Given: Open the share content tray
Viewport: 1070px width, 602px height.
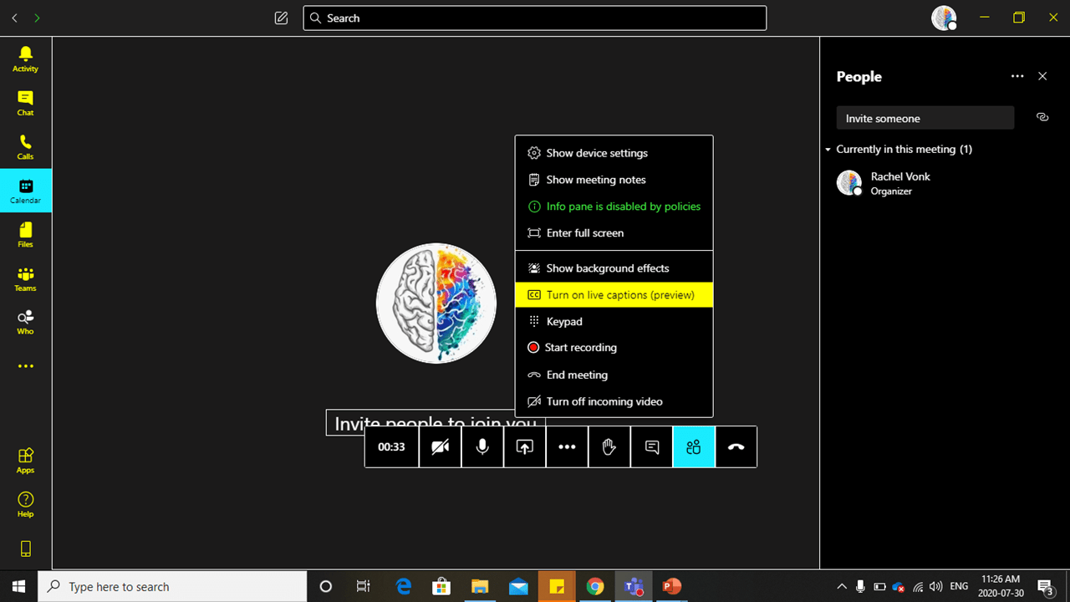Looking at the screenshot, I should [x=524, y=446].
